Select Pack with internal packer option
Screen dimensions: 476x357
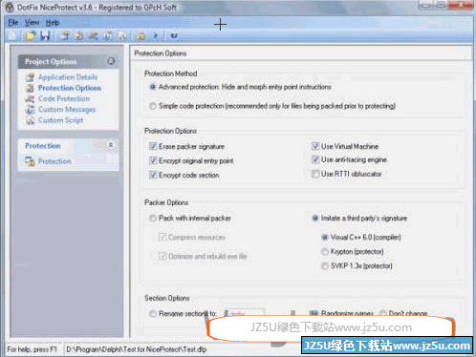click(153, 218)
